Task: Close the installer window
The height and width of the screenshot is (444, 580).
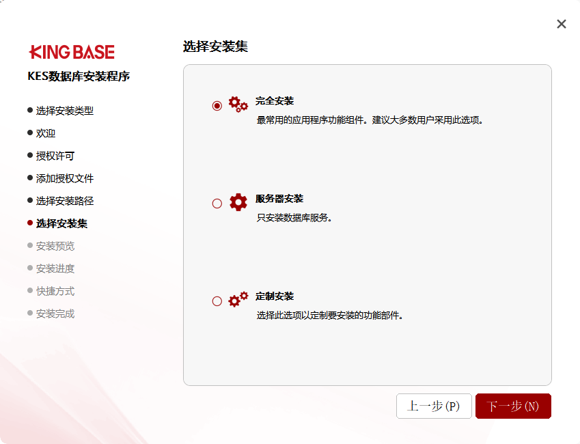Action: click(x=562, y=24)
